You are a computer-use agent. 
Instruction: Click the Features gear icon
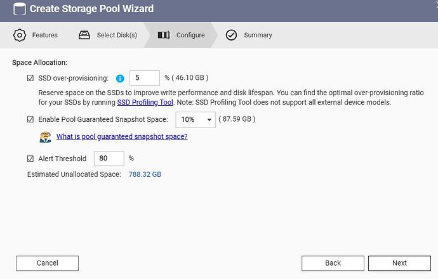click(x=20, y=35)
